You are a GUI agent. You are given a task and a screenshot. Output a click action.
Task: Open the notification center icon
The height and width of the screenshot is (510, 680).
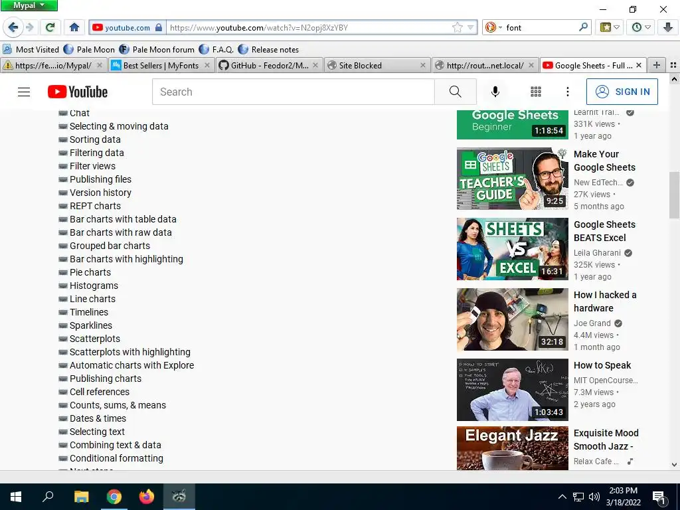click(x=659, y=497)
